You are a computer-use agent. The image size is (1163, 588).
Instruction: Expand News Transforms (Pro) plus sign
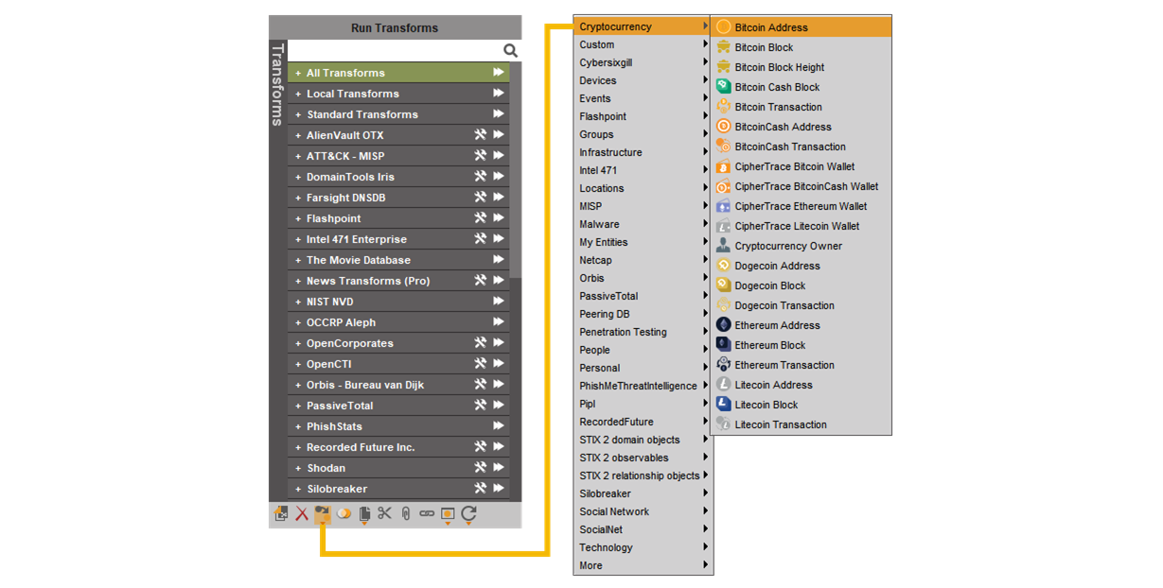298,281
